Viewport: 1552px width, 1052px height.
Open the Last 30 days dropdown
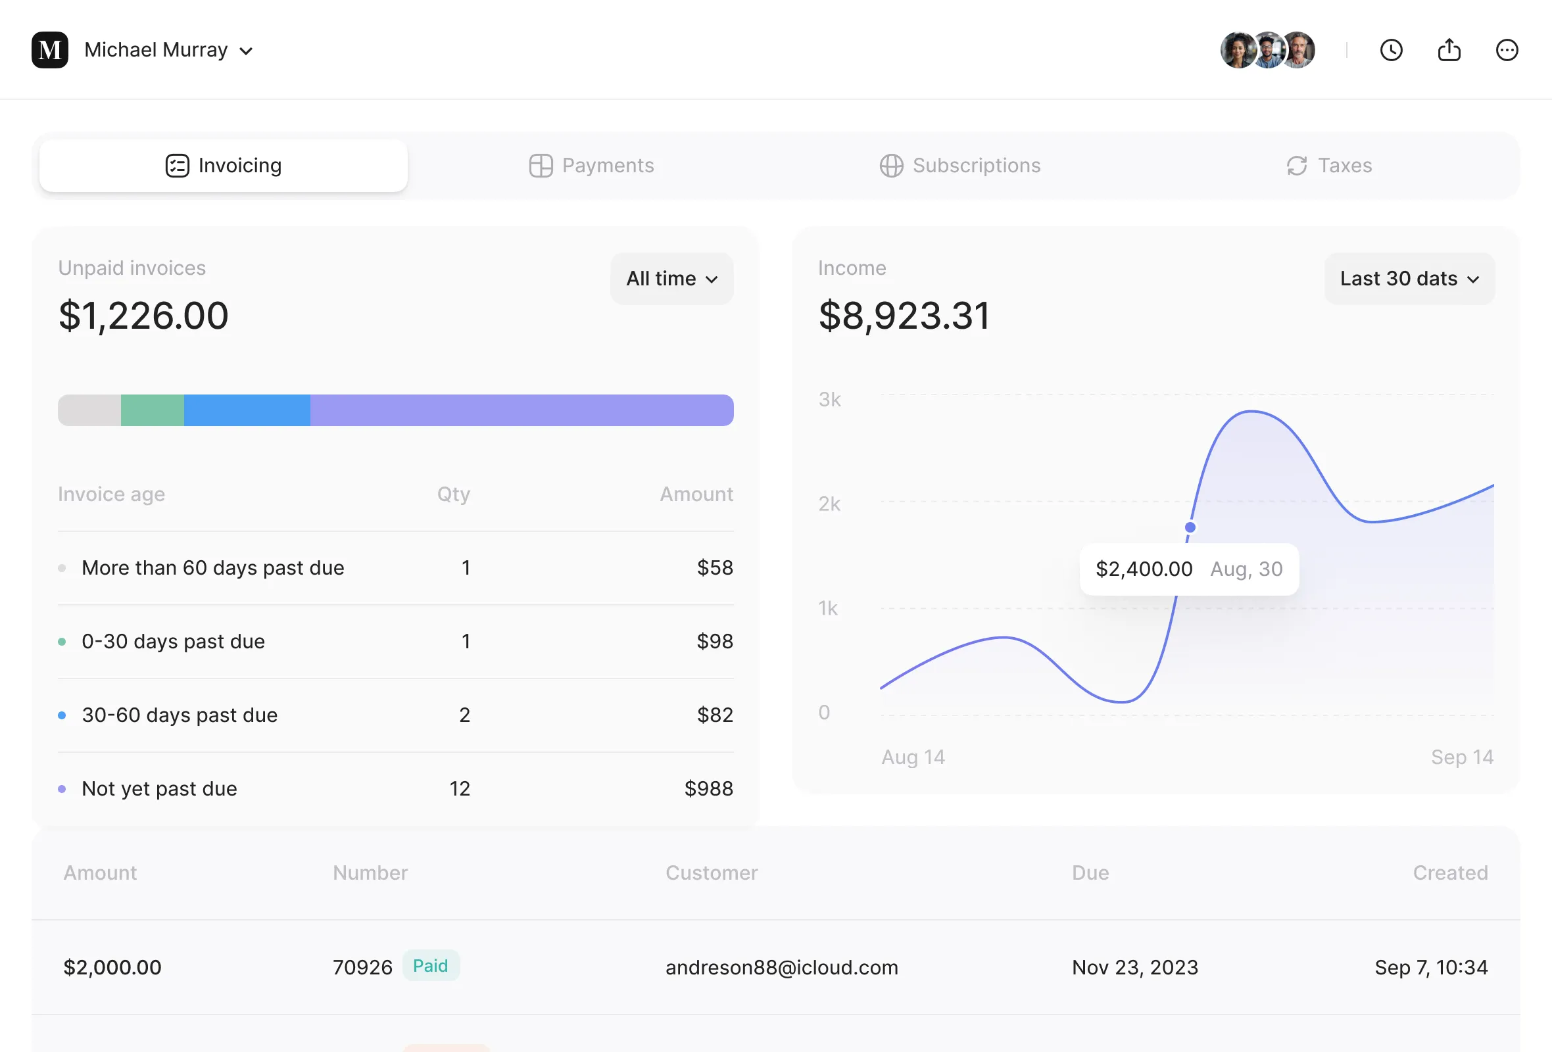pyautogui.click(x=1409, y=278)
